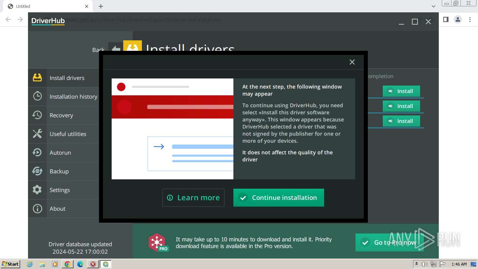
Task: Switch to Chrome in the taskbar
Action: (67, 264)
